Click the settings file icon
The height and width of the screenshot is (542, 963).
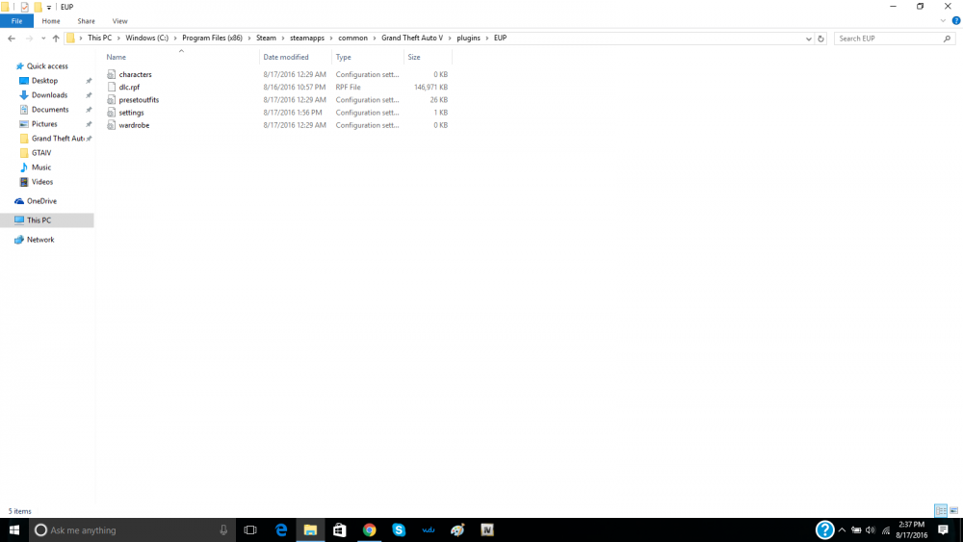[x=111, y=113]
